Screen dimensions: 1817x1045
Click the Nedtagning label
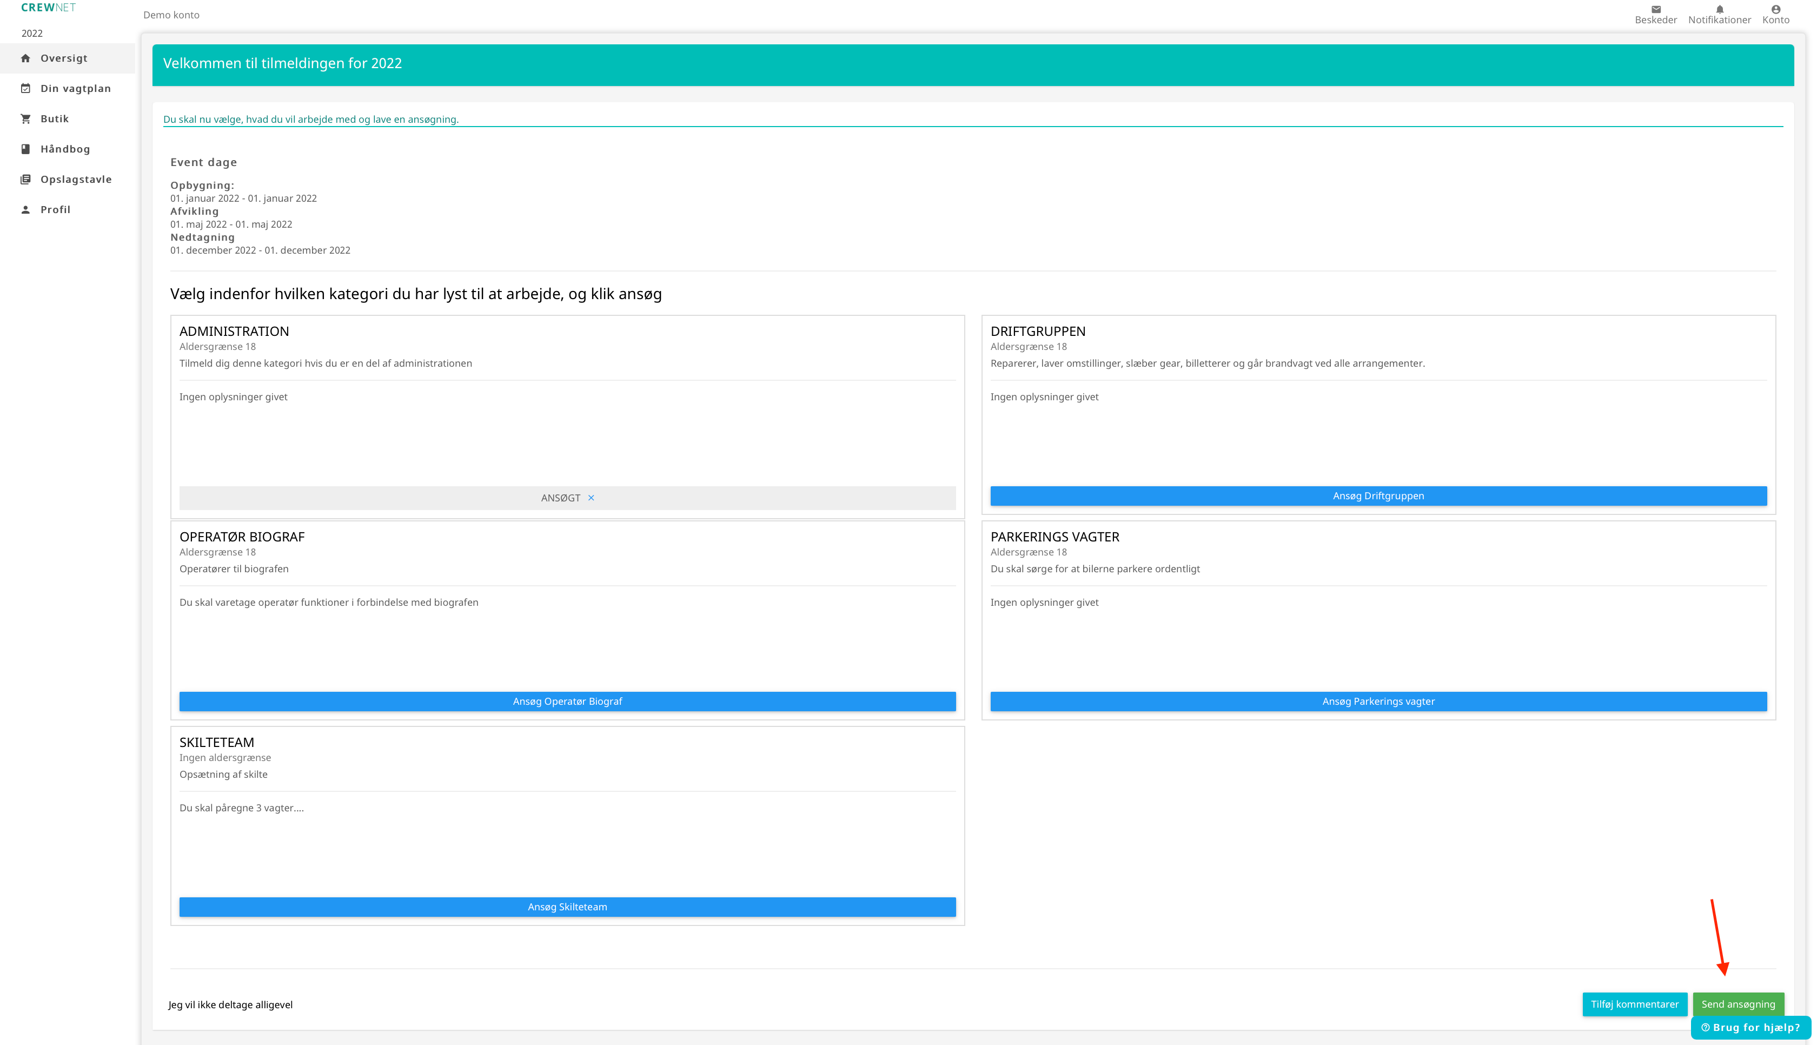pyautogui.click(x=202, y=237)
